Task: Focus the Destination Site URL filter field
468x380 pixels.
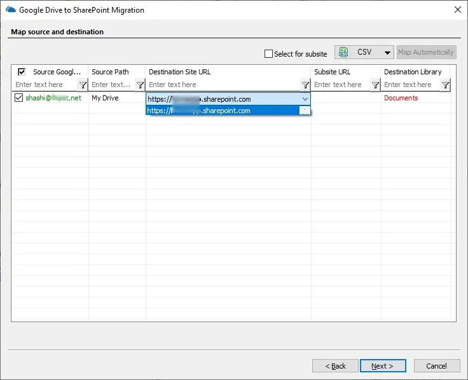Action: pyautogui.click(x=224, y=85)
